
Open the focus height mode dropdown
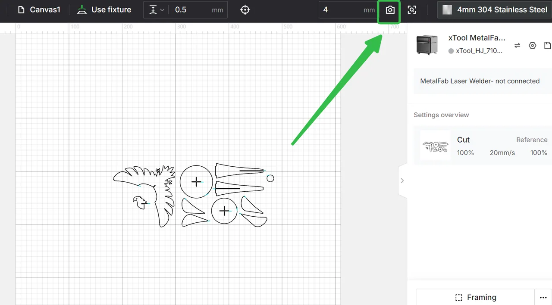click(156, 9)
